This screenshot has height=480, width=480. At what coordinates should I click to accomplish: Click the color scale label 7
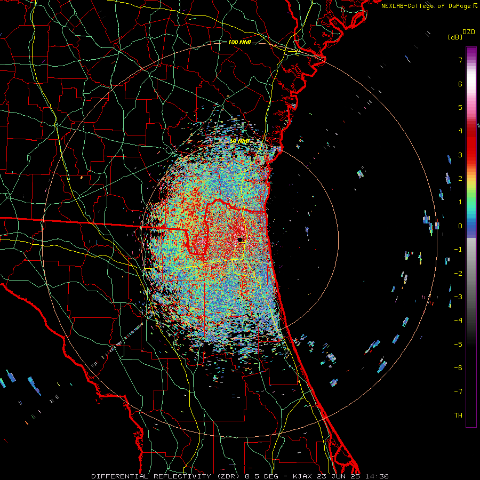(460, 60)
